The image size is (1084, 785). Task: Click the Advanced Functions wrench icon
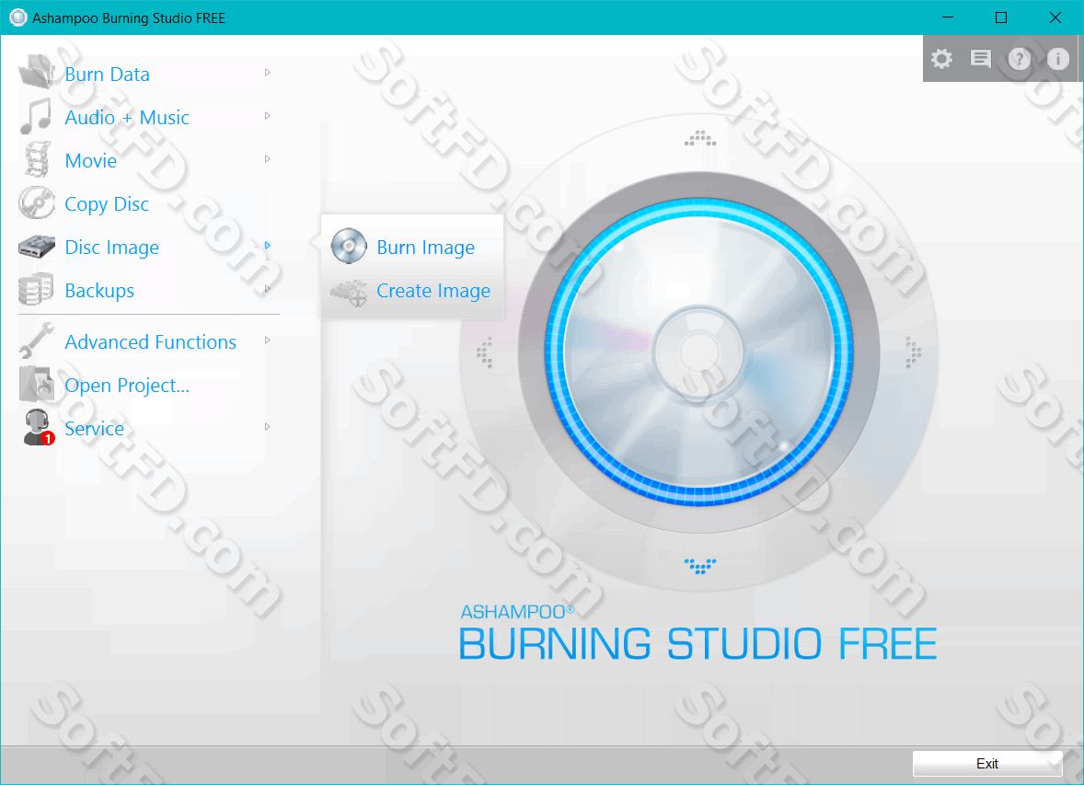click(37, 341)
